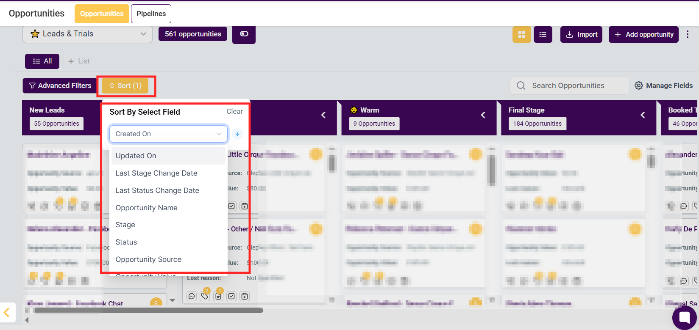Screen dimensions: 699x330
Task: Open the task checkbox icon beside the '1' notes badge
Action: coord(231,296)
